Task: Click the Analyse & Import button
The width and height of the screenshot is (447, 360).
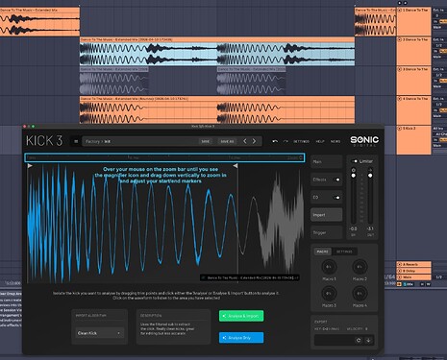Action: point(241,316)
